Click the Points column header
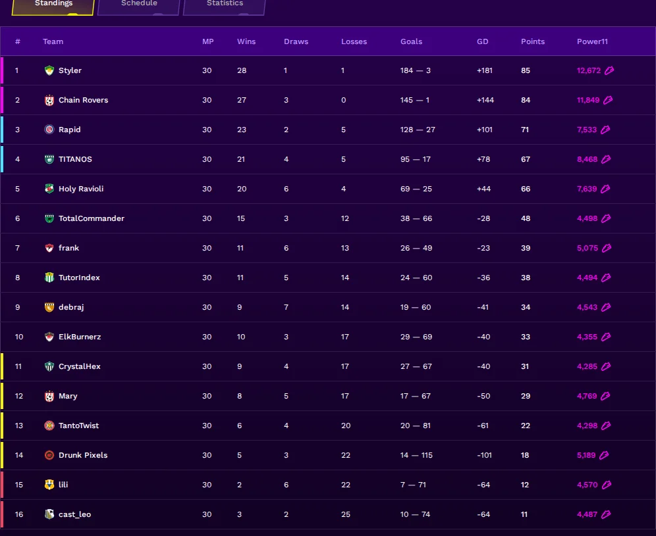This screenshot has height=536, width=656. click(533, 41)
